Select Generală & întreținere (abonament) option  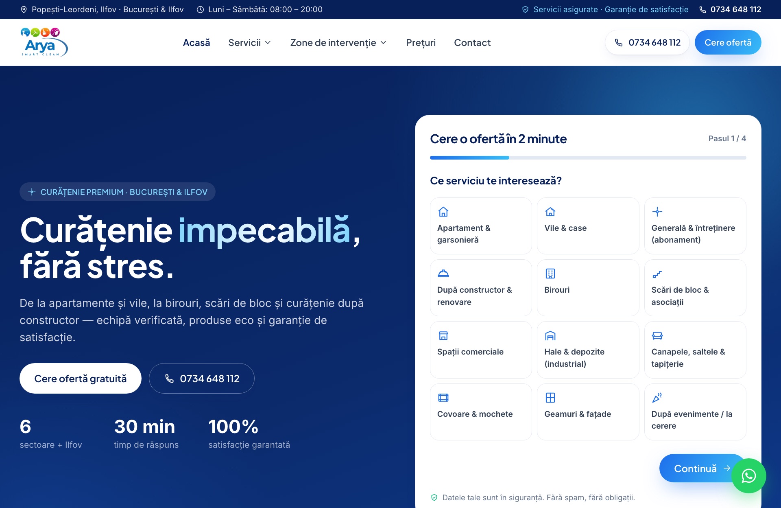coord(695,226)
